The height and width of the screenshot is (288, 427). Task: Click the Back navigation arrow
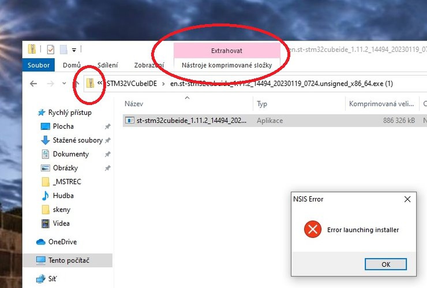[33, 84]
